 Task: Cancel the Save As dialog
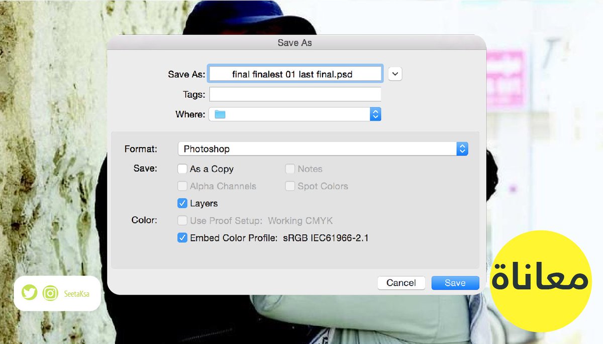tap(401, 283)
